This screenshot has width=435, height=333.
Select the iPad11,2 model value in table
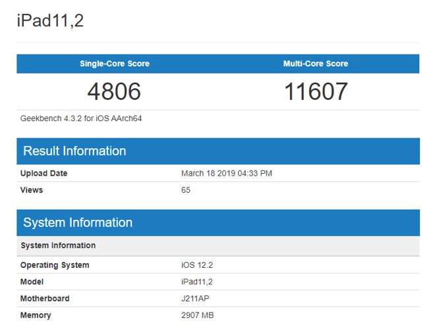pyautogui.click(x=197, y=282)
